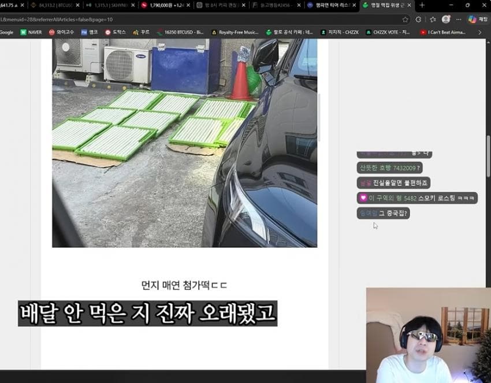Open a new browser tab with plus
Viewport: 491px width, 383px height.
click(422, 5)
